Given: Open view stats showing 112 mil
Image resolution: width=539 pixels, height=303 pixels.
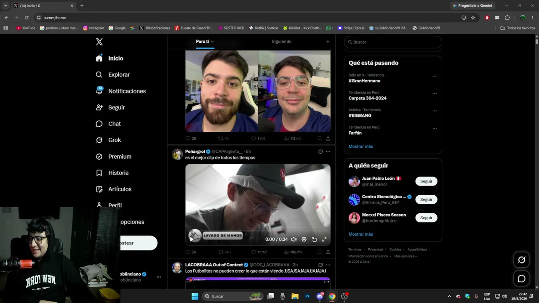Looking at the screenshot, I should [293, 138].
